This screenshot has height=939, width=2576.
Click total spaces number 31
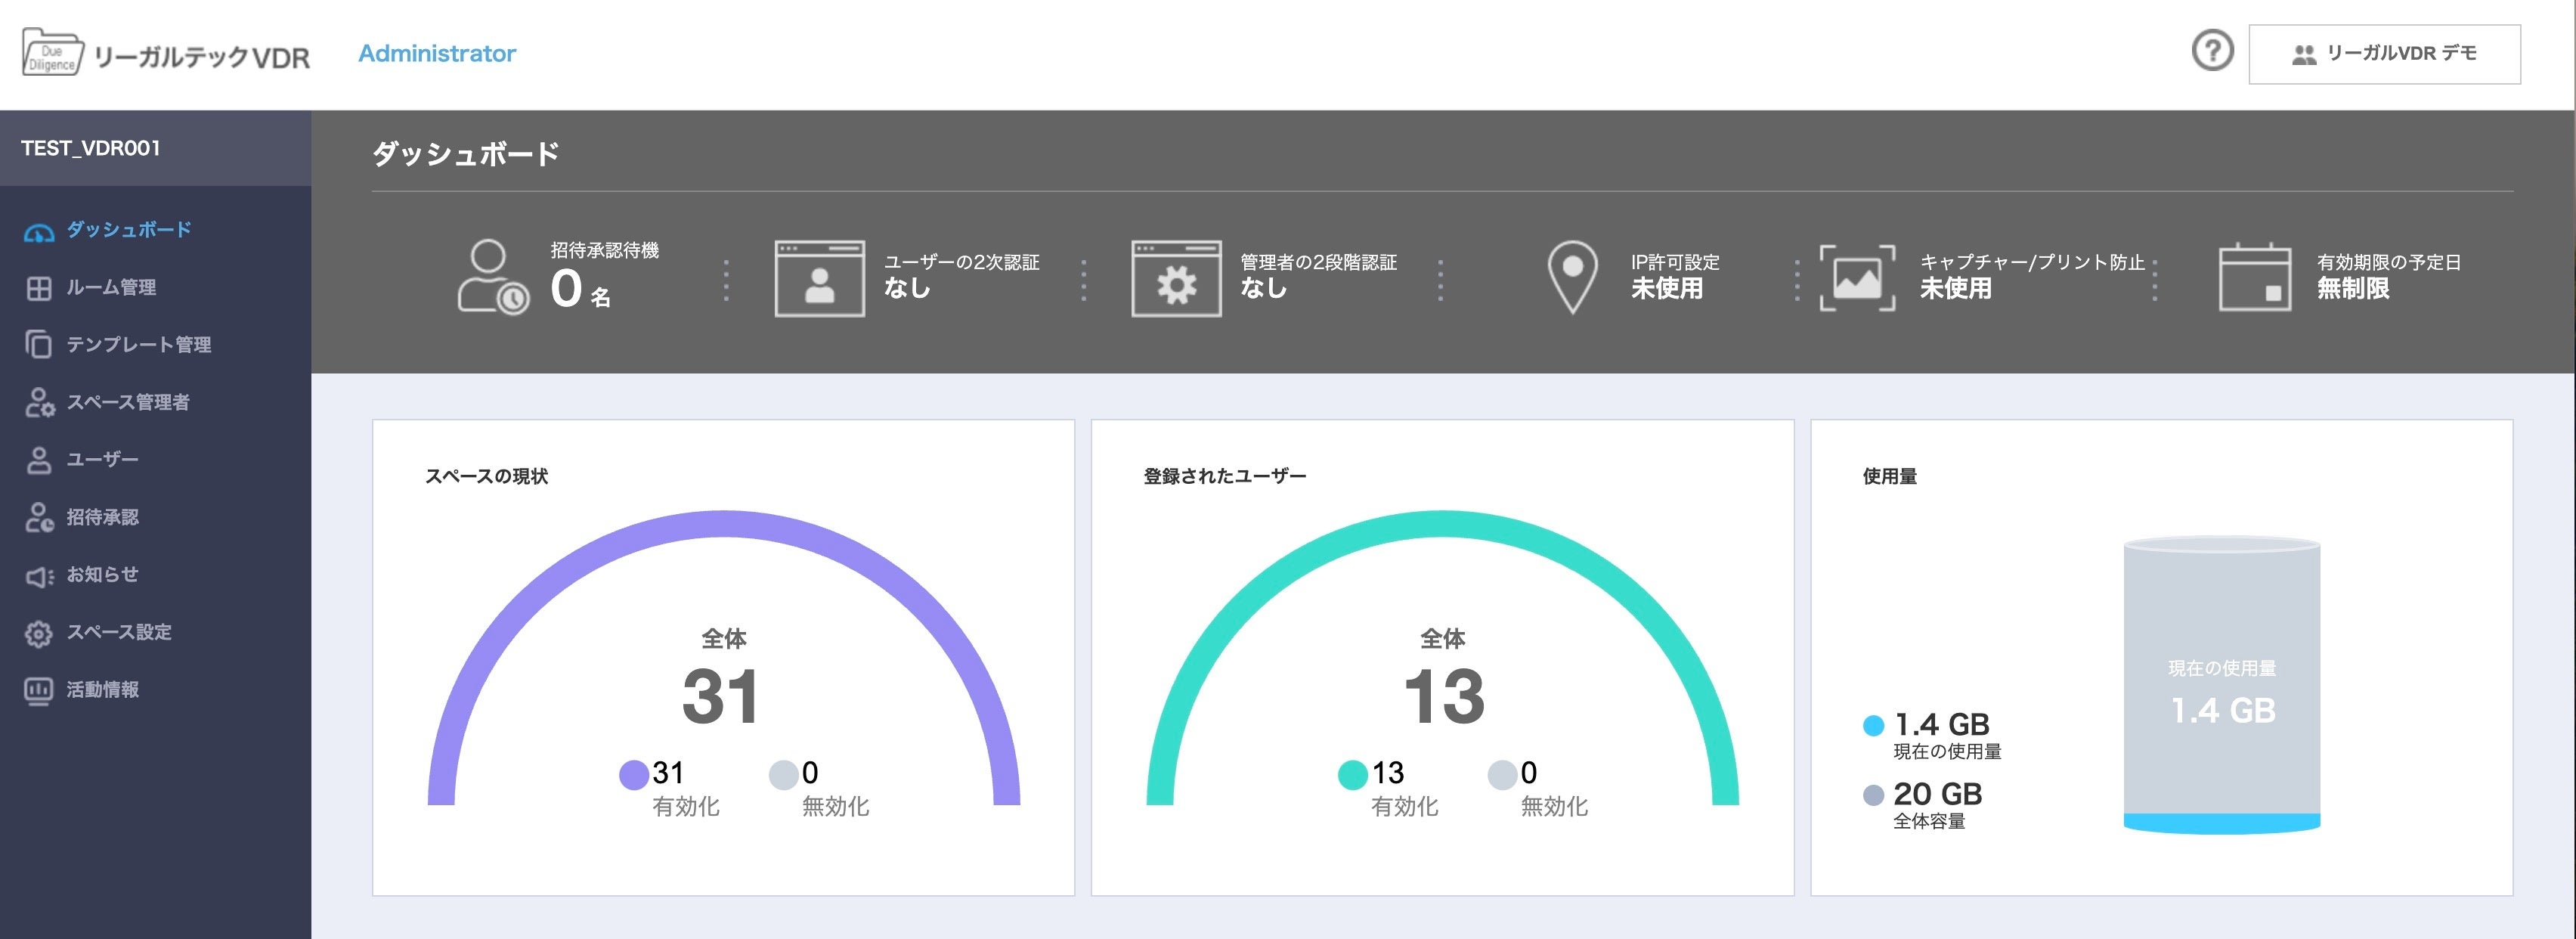[721, 696]
